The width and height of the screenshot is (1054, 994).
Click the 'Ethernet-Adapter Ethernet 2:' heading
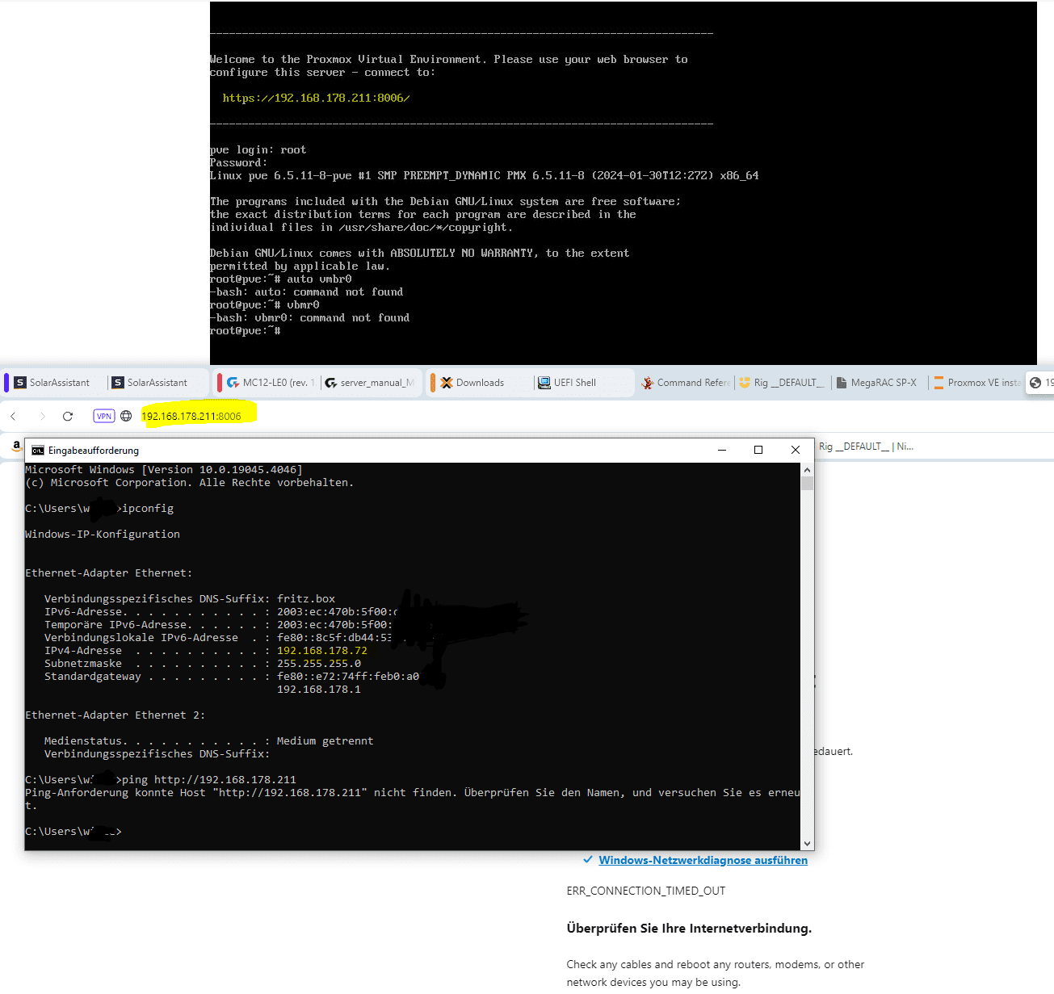115,715
